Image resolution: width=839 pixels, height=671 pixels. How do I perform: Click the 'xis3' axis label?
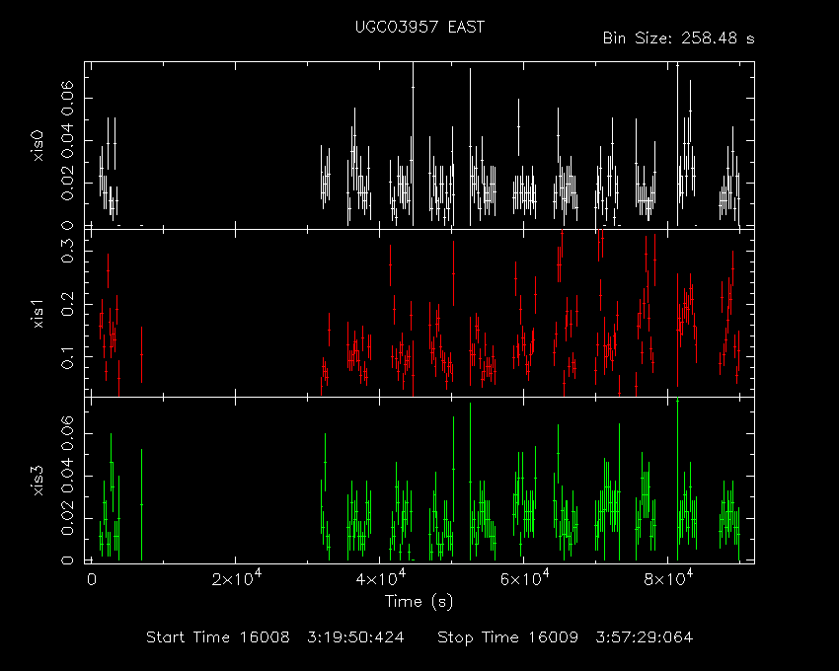(38, 481)
